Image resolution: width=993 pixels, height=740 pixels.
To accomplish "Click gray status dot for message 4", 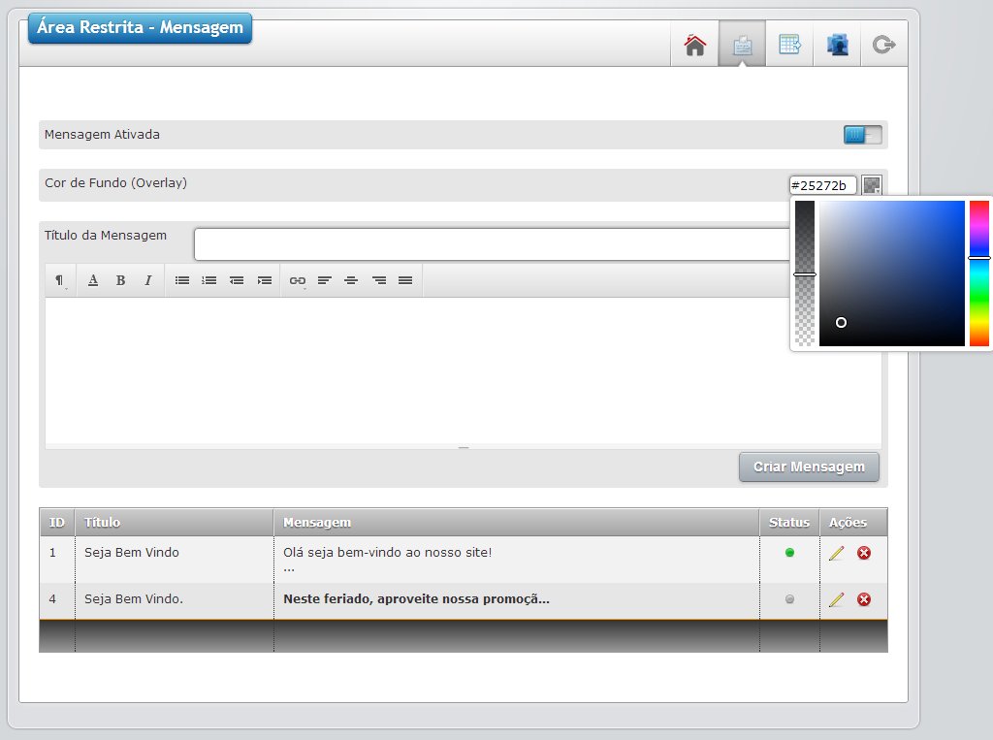I will pyautogui.click(x=789, y=598).
